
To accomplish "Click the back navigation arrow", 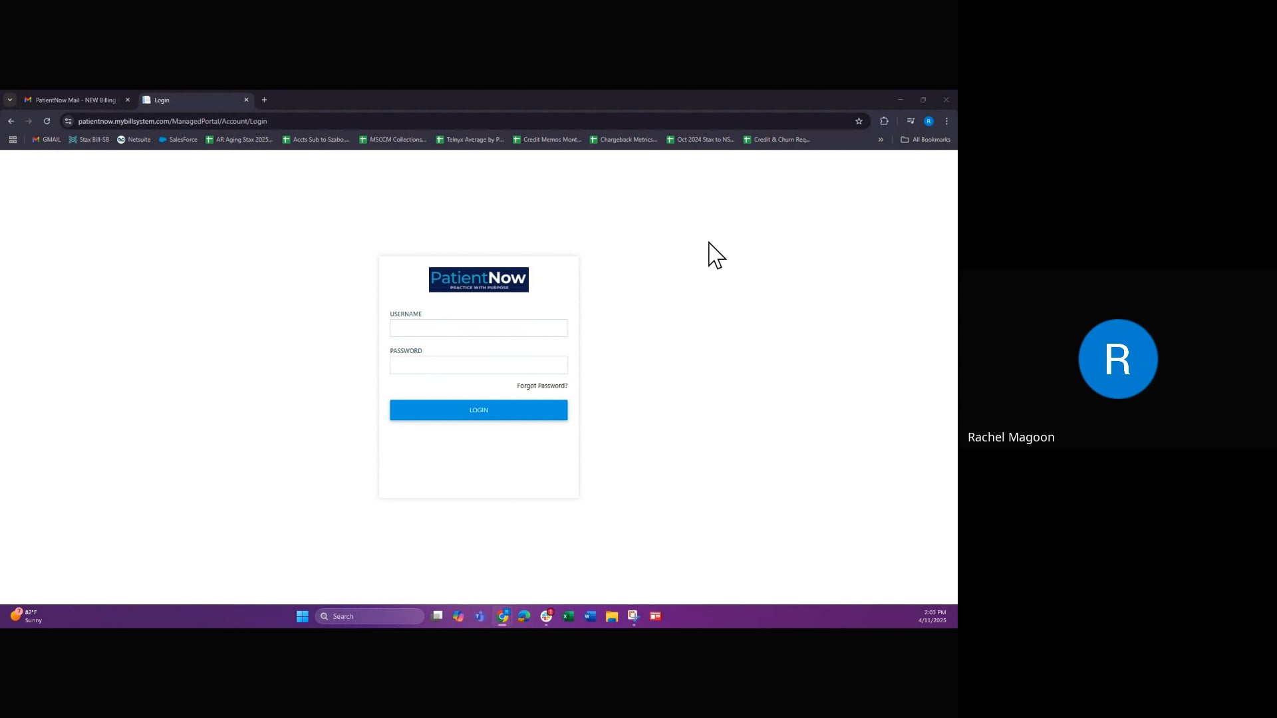I will click(11, 121).
